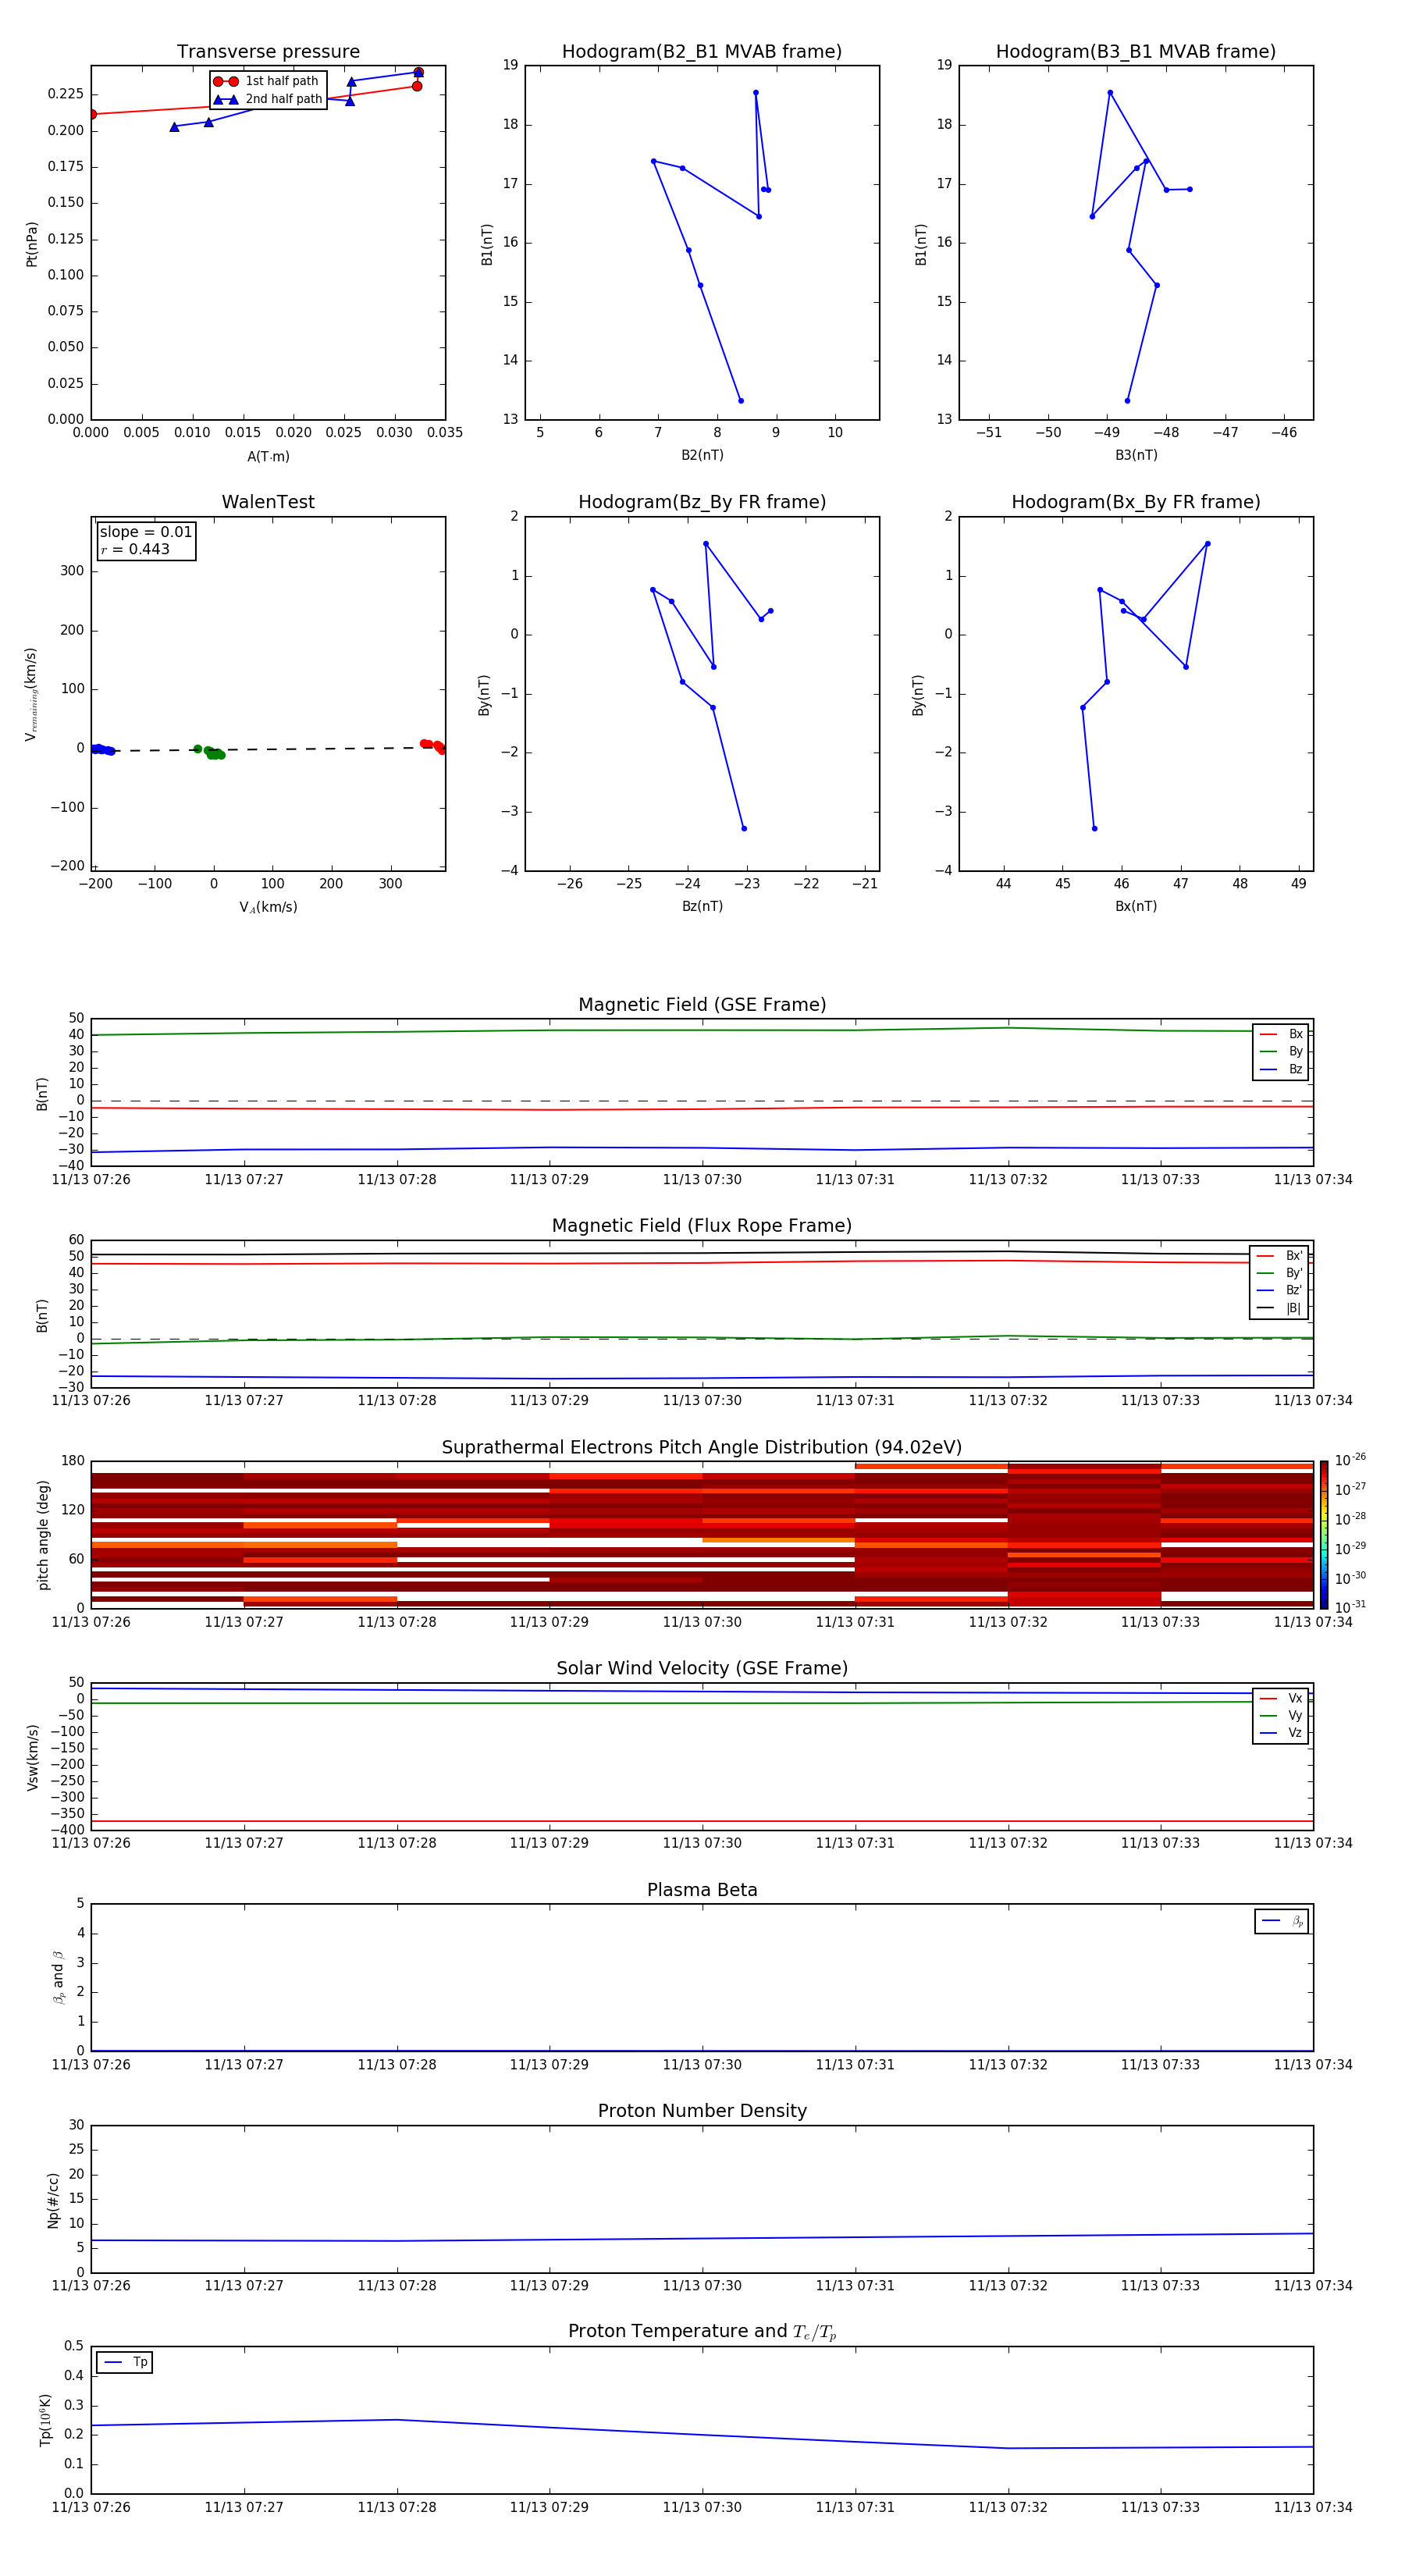Click the "11/13 07:26" tick under GSE magnetic field plot
This screenshot has height=2576, width=1405.
(x=91, y=1180)
